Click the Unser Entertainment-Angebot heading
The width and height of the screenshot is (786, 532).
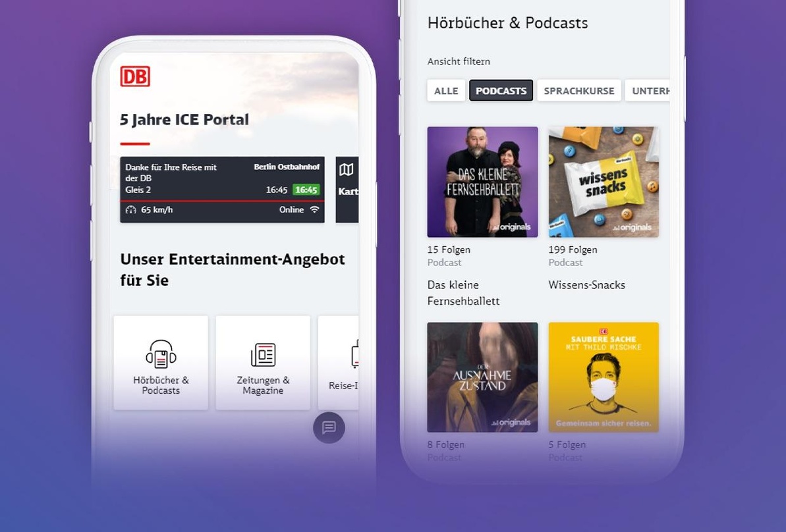coord(233,269)
